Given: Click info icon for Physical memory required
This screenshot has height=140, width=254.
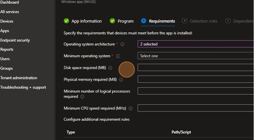Looking at the screenshot, I should click(121, 80).
